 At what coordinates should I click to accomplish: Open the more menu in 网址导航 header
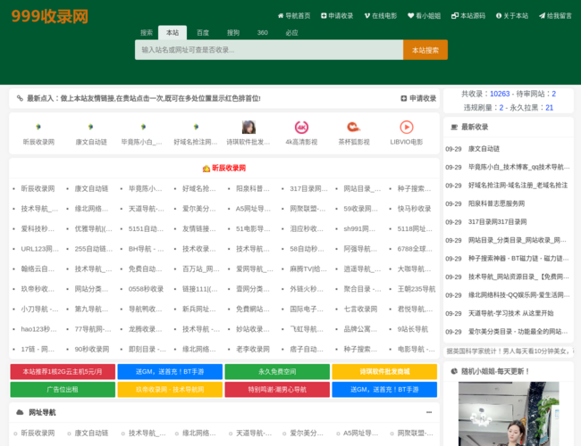click(428, 412)
